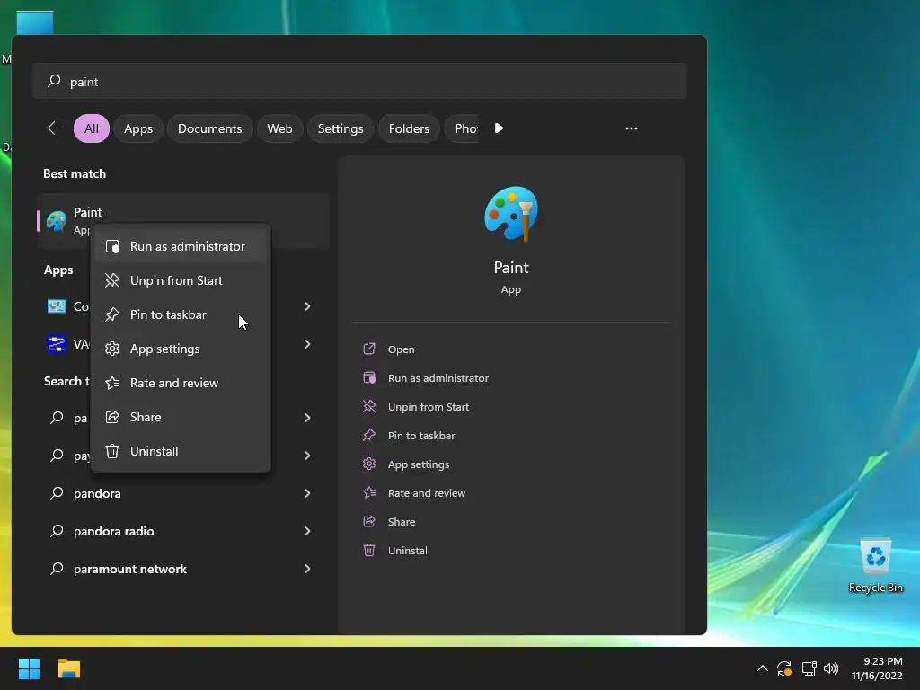The width and height of the screenshot is (920, 690).
Task: Click Unpin from Start in details pane
Action: [x=429, y=407]
